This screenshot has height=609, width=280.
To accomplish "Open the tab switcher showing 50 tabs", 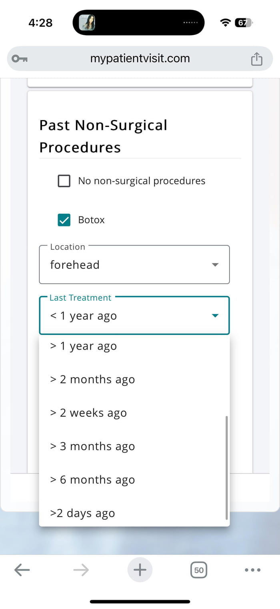I will pos(199,569).
